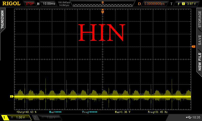Click the red STOP run status indicator
Screen dimensions: 202x121
(30, 4)
